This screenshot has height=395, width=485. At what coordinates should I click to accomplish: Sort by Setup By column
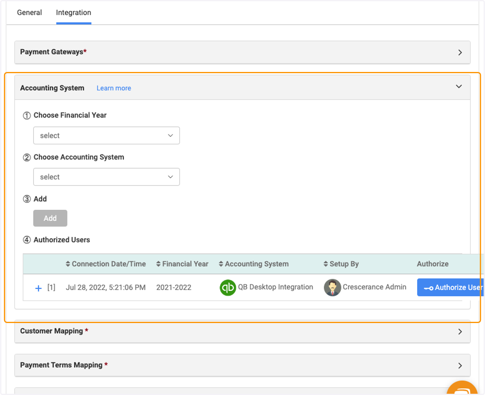click(x=341, y=264)
